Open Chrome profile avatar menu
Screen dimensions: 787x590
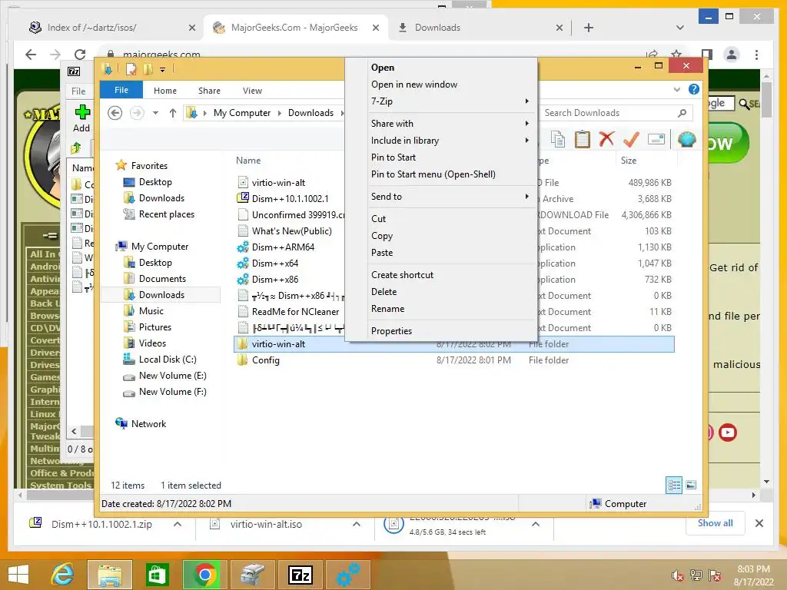pos(732,55)
